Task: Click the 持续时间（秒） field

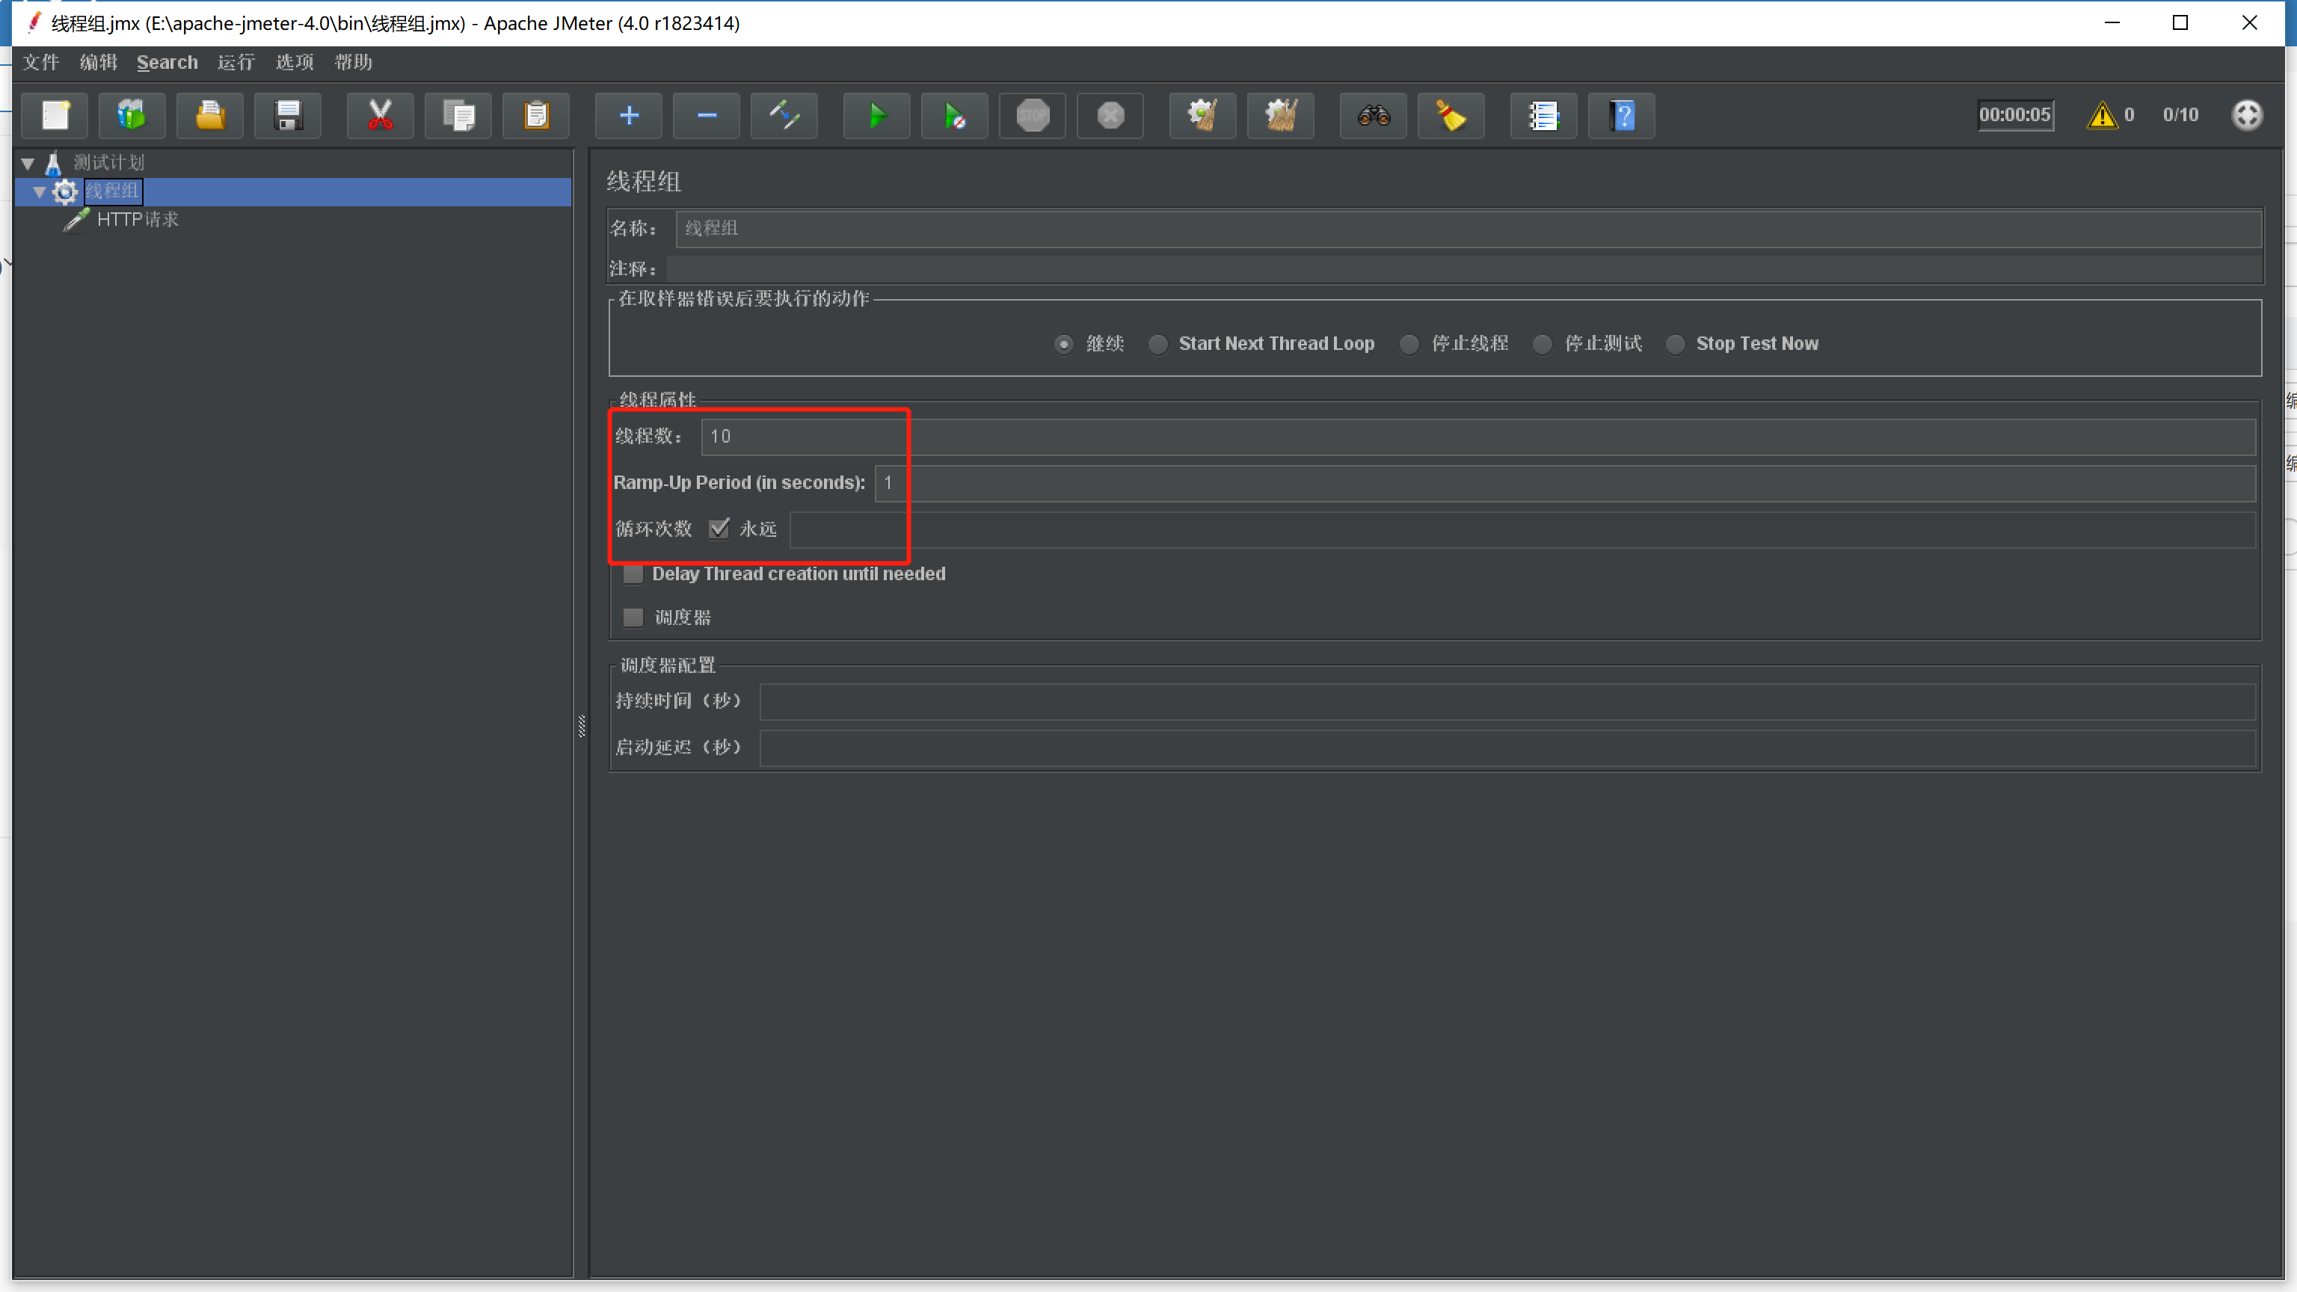Action: 1508,701
